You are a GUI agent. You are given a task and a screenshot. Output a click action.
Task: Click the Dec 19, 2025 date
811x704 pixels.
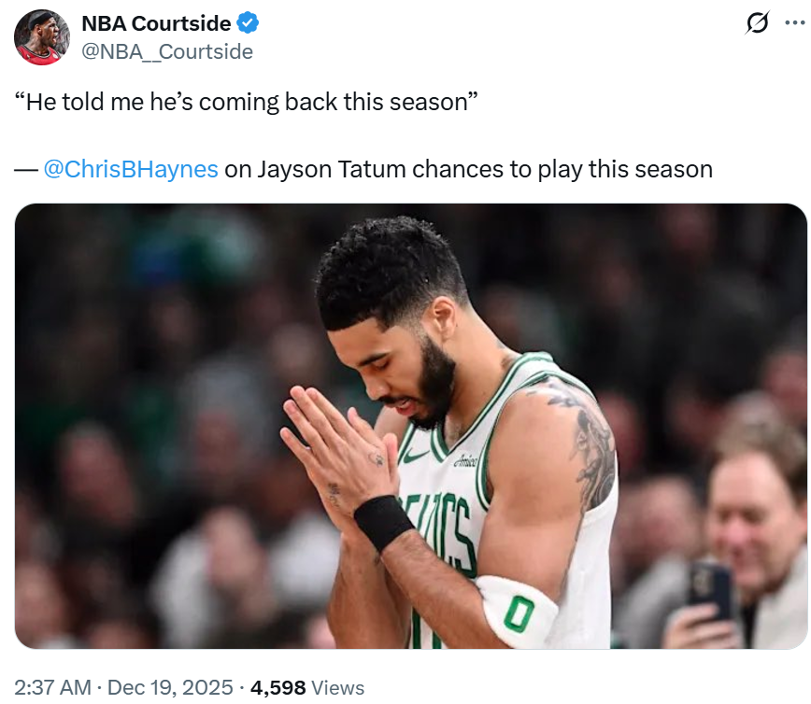[170, 688]
